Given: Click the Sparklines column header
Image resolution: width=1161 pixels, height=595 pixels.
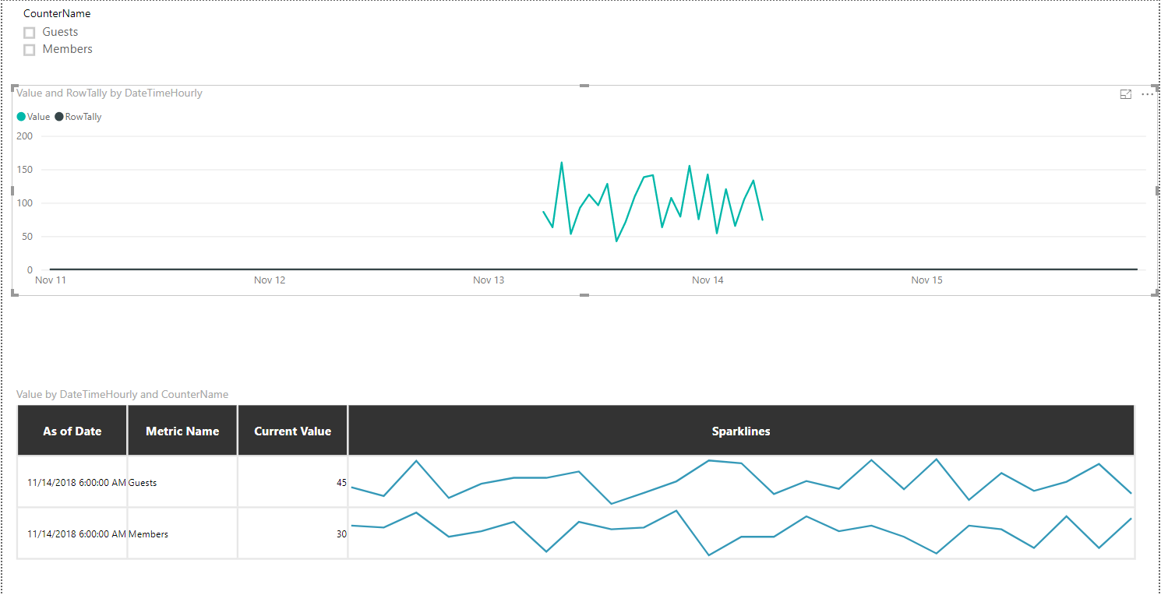Looking at the screenshot, I should click(741, 431).
